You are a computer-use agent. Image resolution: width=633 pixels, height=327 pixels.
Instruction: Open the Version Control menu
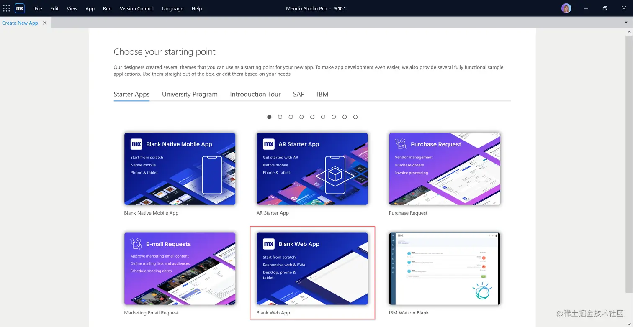click(136, 8)
